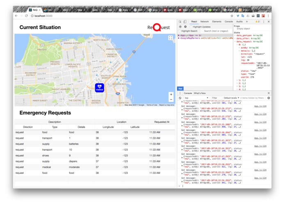Image resolution: width=285 pixels, height=203 pixels.
Task: Open site info icon beside localhost:3000
Action: pos(32,16)
